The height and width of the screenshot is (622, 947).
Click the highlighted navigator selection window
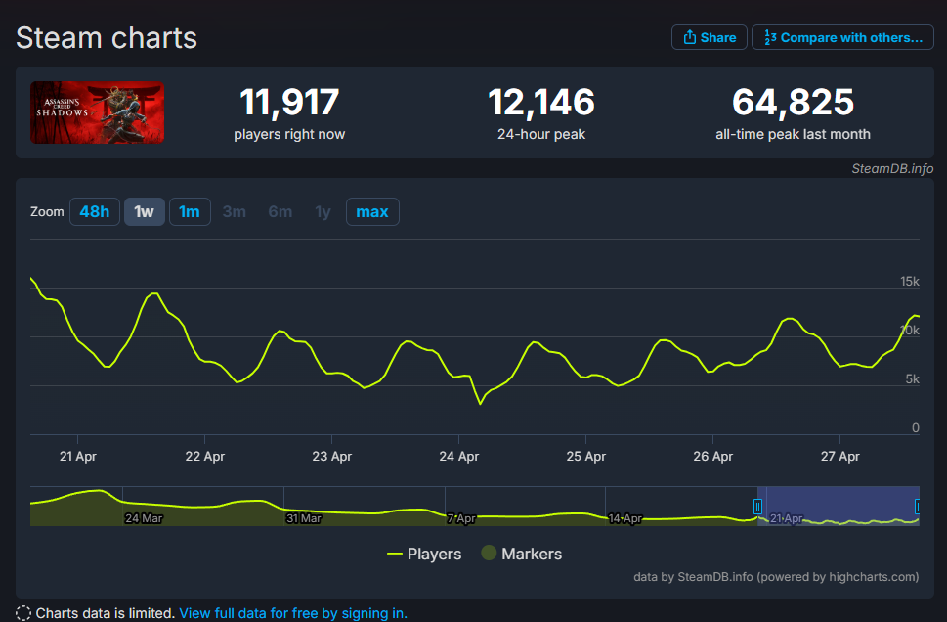[x=839, y=506]
